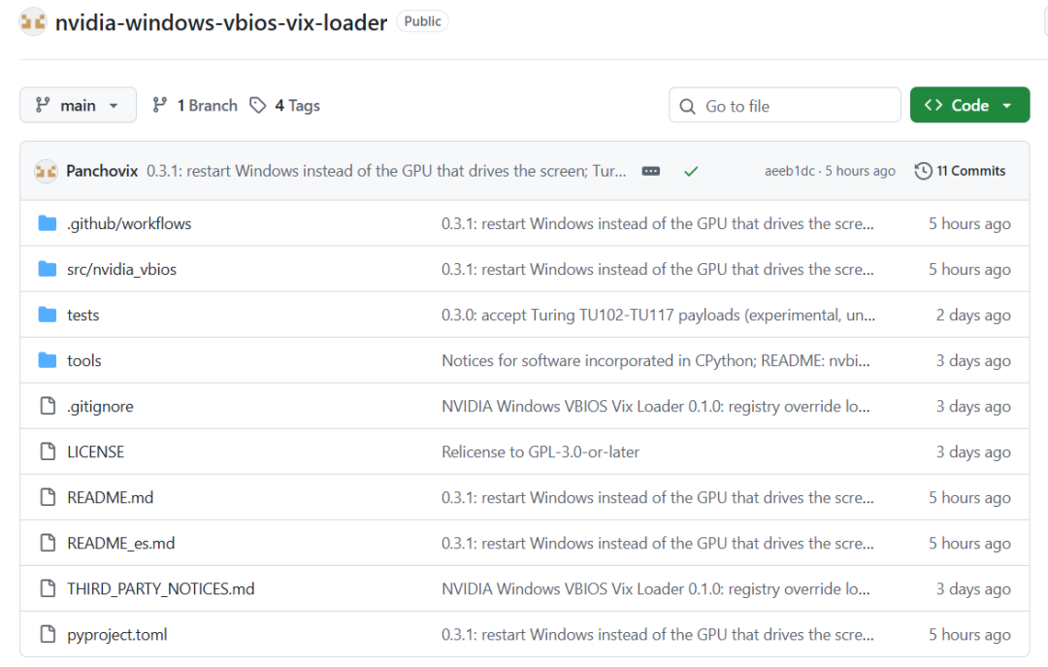
Task: Click the file icon beside README_es.md
Action: 48,543
